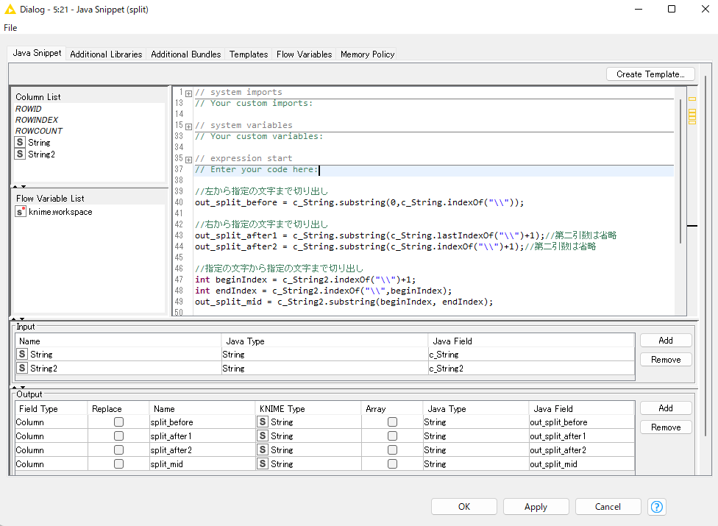Click the yellow warning marker at top of editor
The height and width of the screenshot is (526, 718).
coord(692,99)
